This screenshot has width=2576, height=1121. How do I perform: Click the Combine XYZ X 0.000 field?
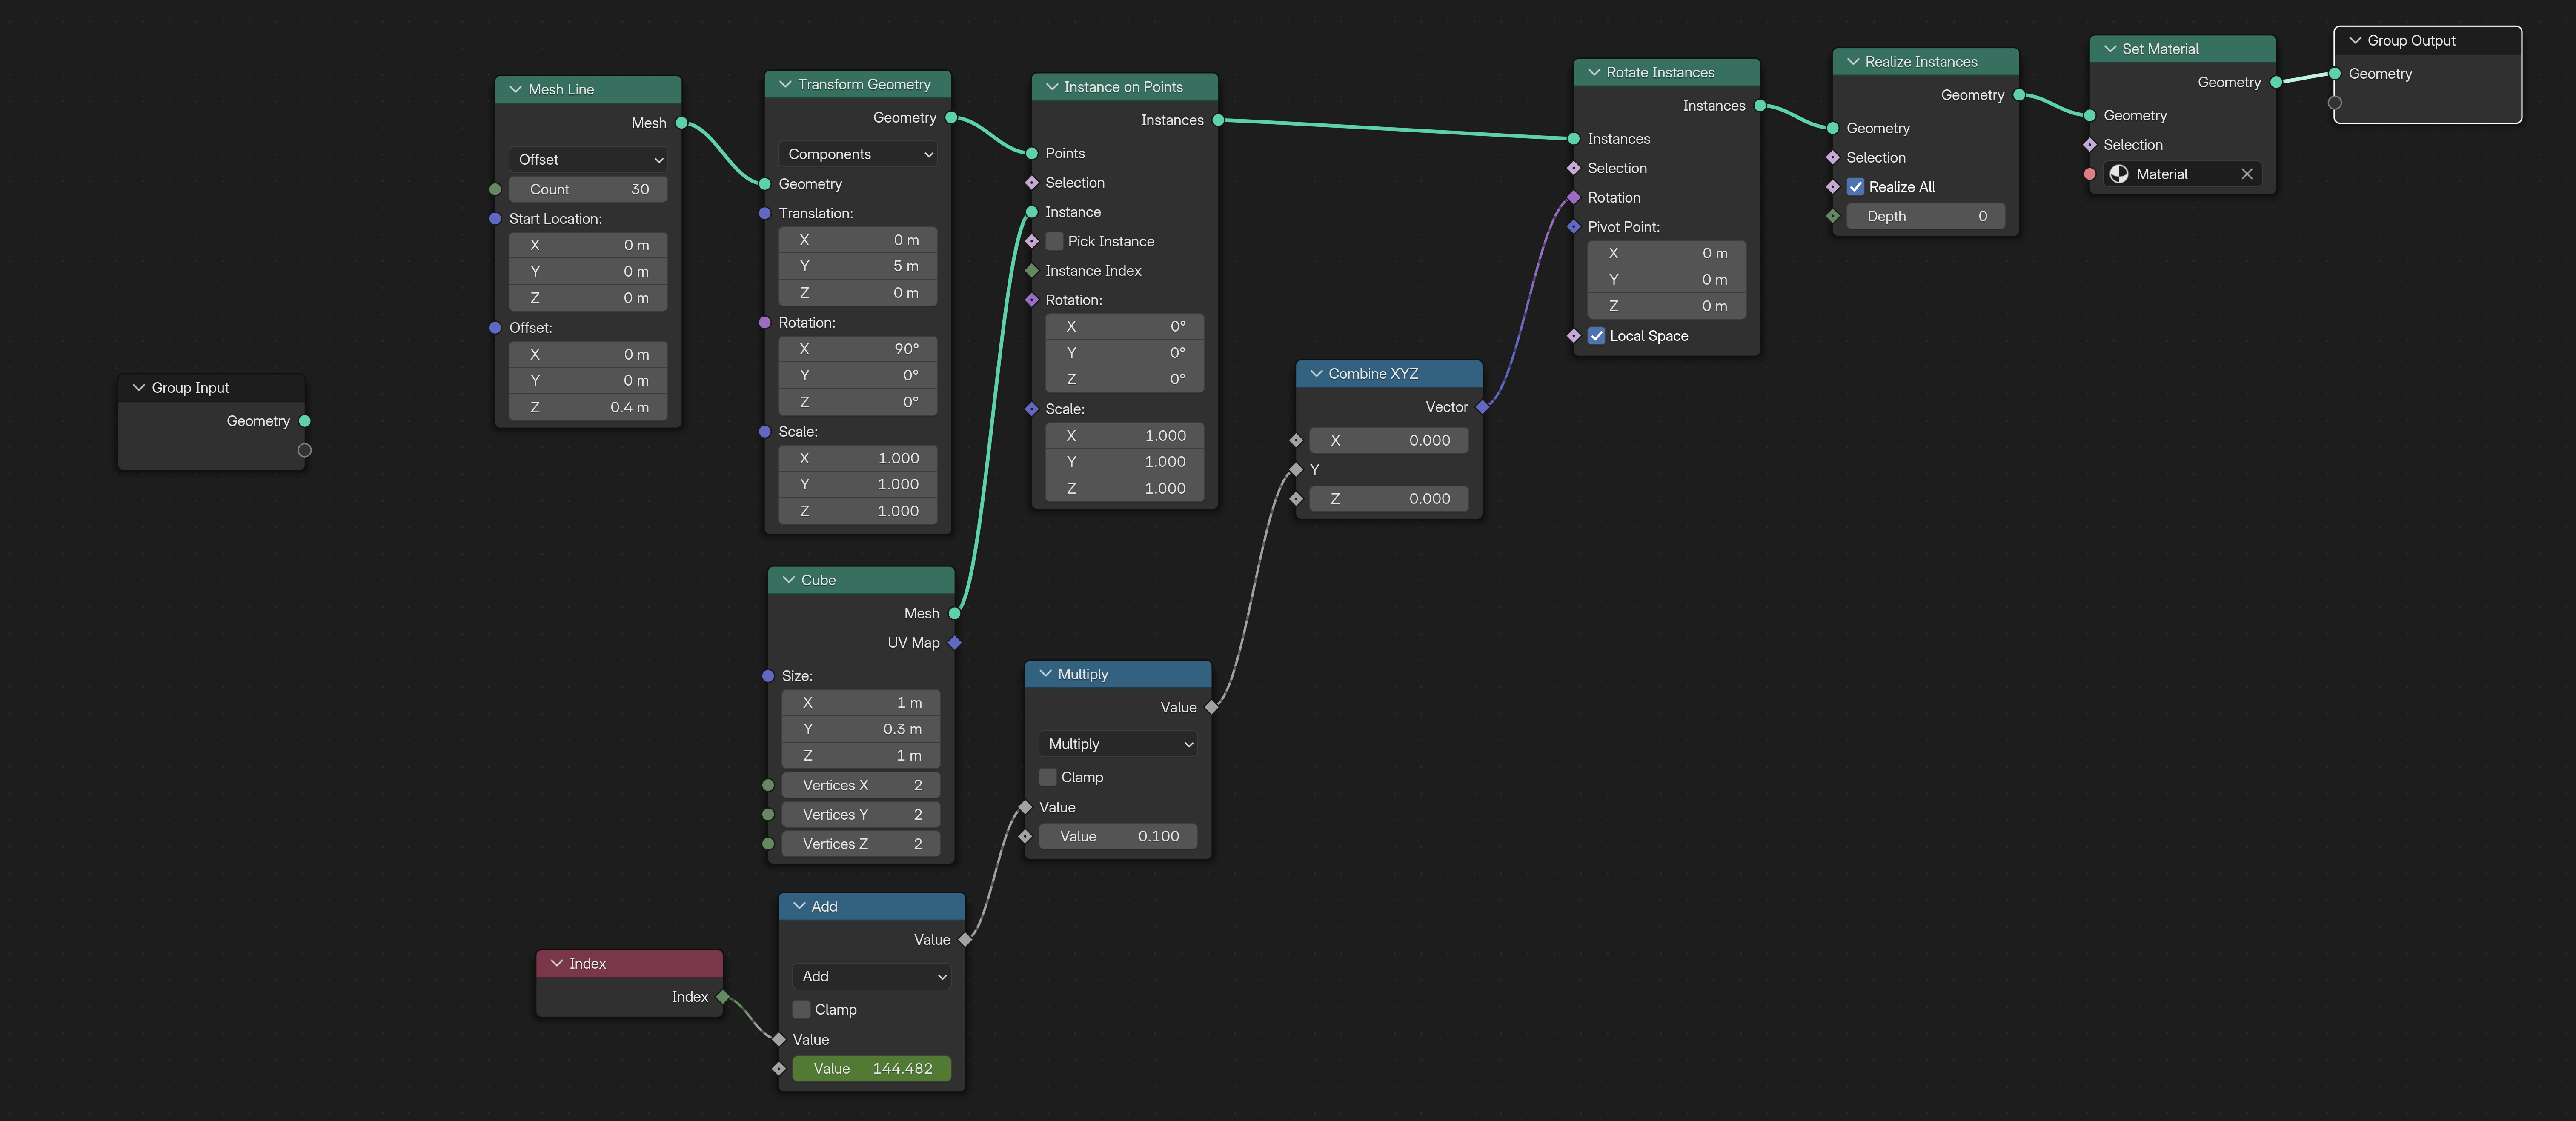click(1389, 441)
